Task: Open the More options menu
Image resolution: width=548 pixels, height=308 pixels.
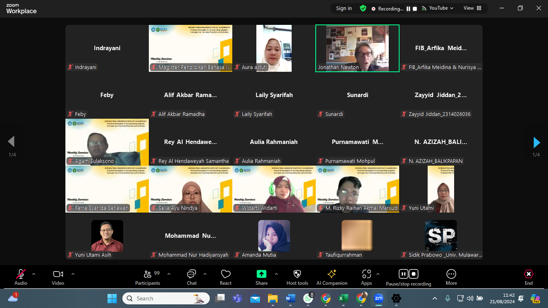Action: click(x=451, y=277)
